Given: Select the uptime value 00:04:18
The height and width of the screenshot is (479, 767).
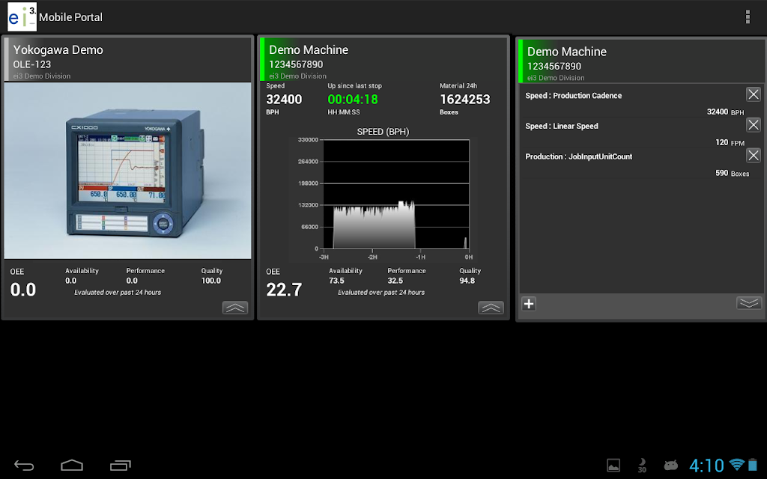Looking at the screenshot, I should pyautogui.click(x=353, y=100).
